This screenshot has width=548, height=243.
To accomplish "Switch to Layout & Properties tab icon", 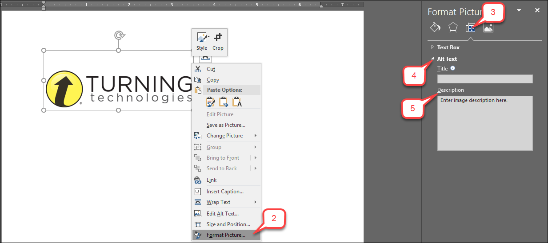I will pyautogui.click(x=471, y=28).
